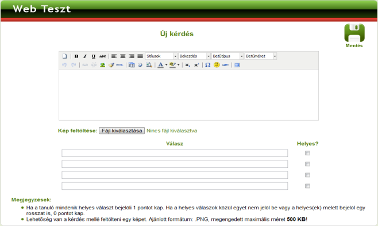Open the Stílusok dropdown

(161, 56)
